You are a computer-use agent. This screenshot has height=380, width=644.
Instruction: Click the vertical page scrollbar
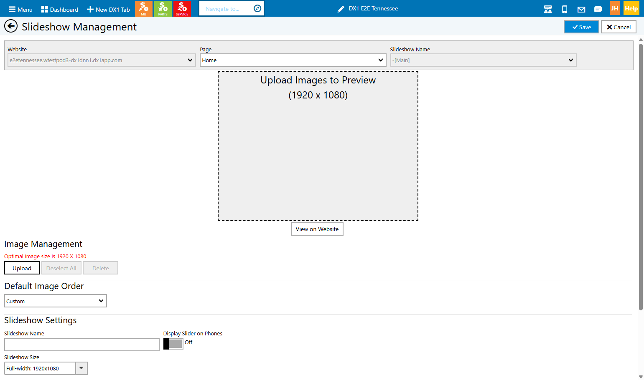pos(641,177)
